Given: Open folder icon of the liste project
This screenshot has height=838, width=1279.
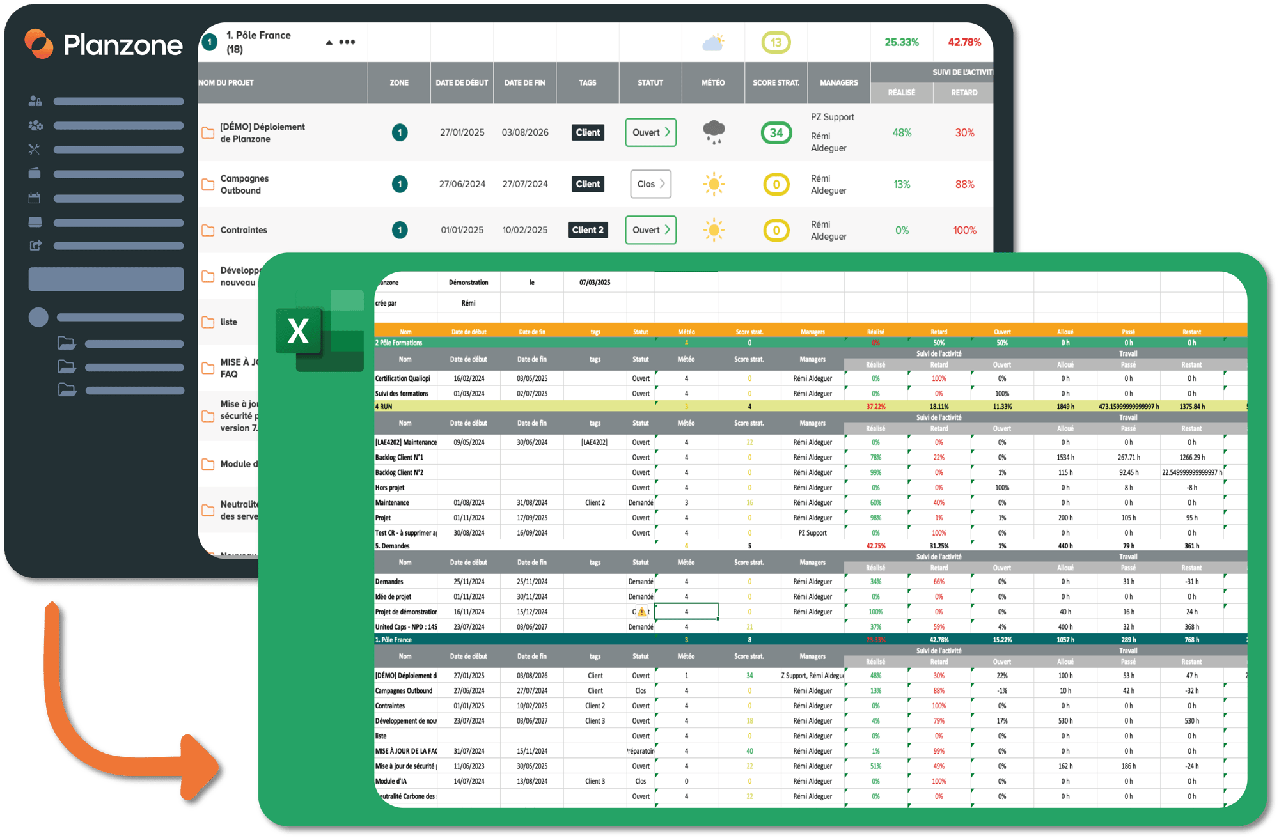Looking at the screenshot, I should [208, 322].
